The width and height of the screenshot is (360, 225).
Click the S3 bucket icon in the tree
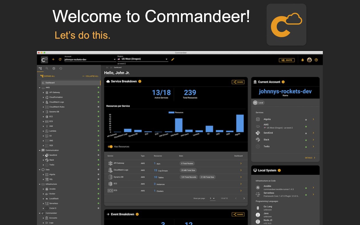(x=47, y=136)
